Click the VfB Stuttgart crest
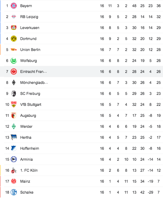163x200 pixels. 14,104
